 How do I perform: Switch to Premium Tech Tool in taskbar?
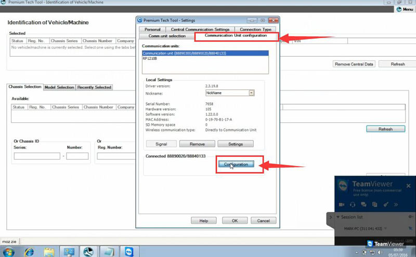point(88,251)
